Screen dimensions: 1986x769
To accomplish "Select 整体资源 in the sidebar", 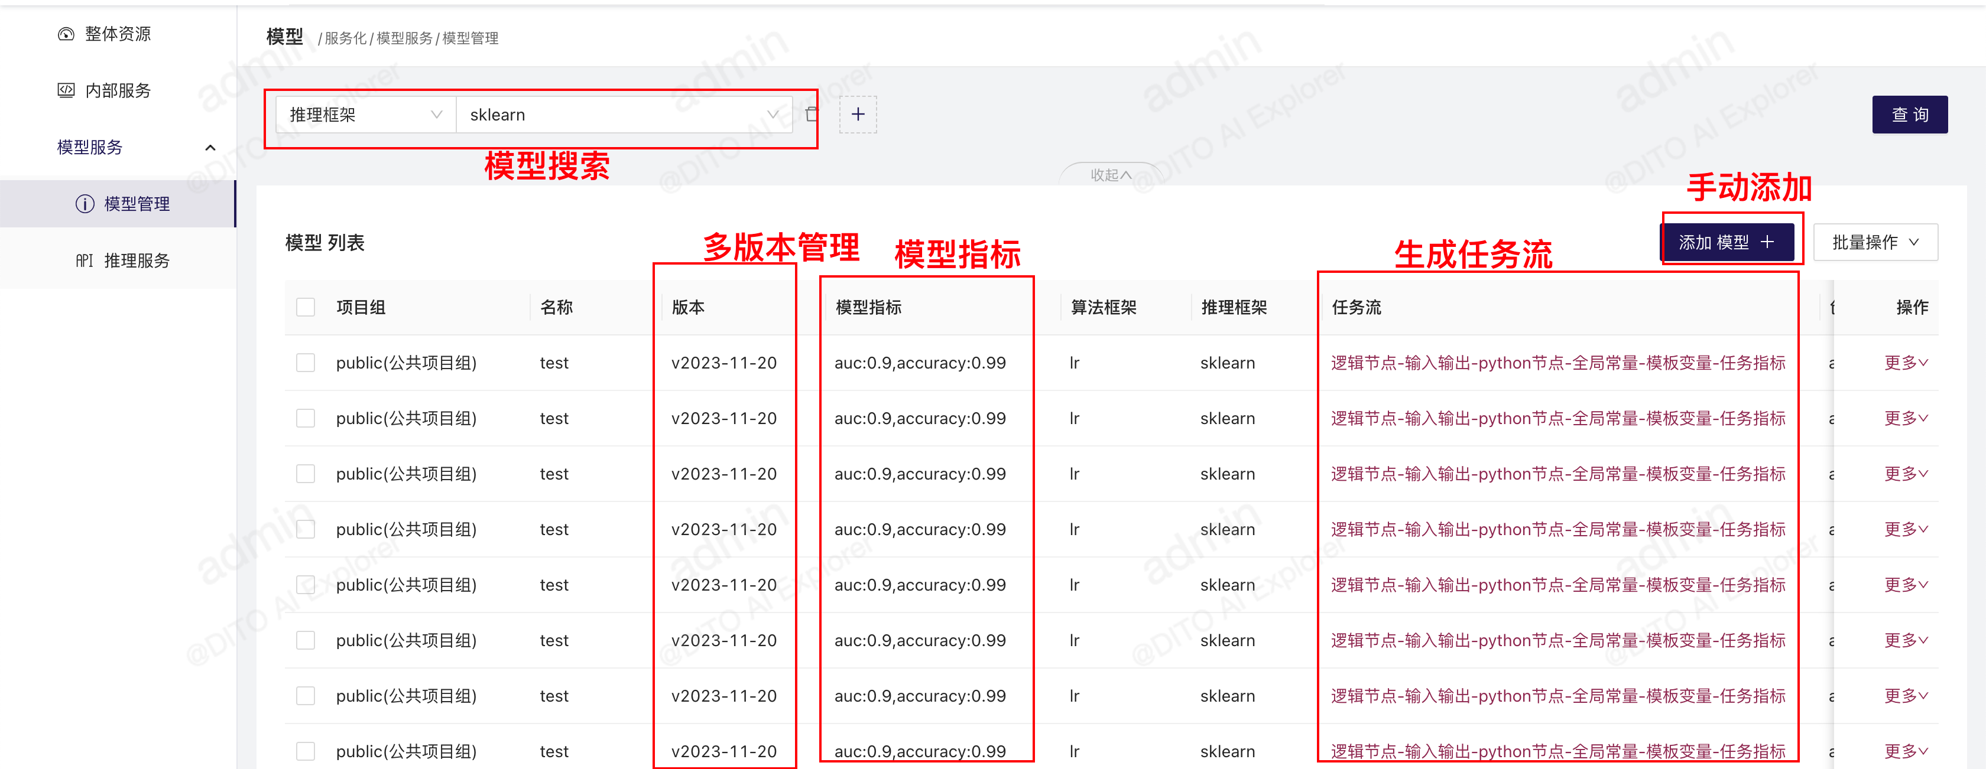I will point(117,34).
